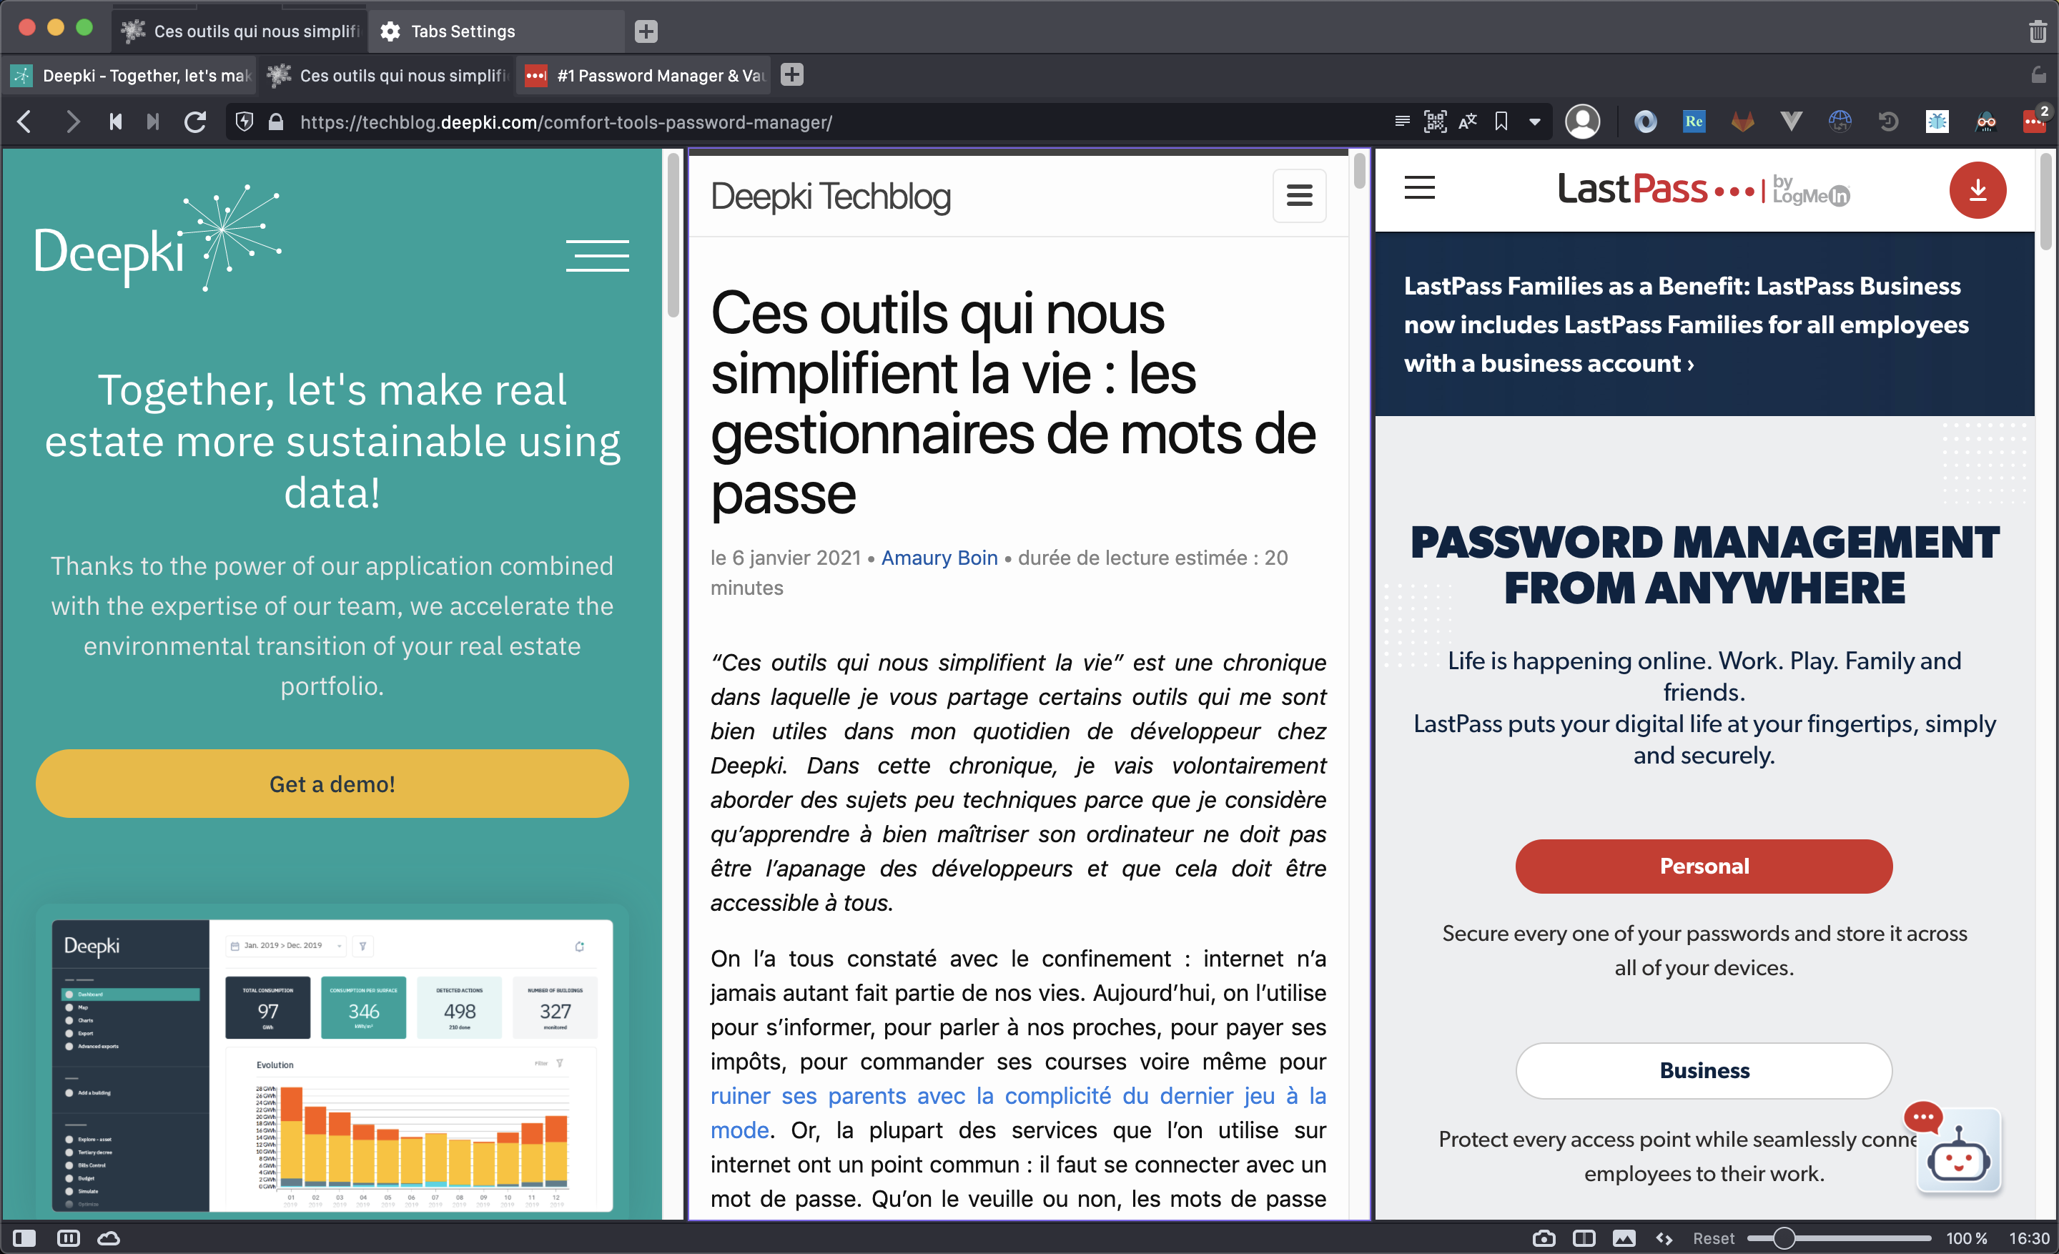Bookmark this page with the bookmark icon
This screenshot has width=2059, height=1254.
click(x=1501, y=122)
